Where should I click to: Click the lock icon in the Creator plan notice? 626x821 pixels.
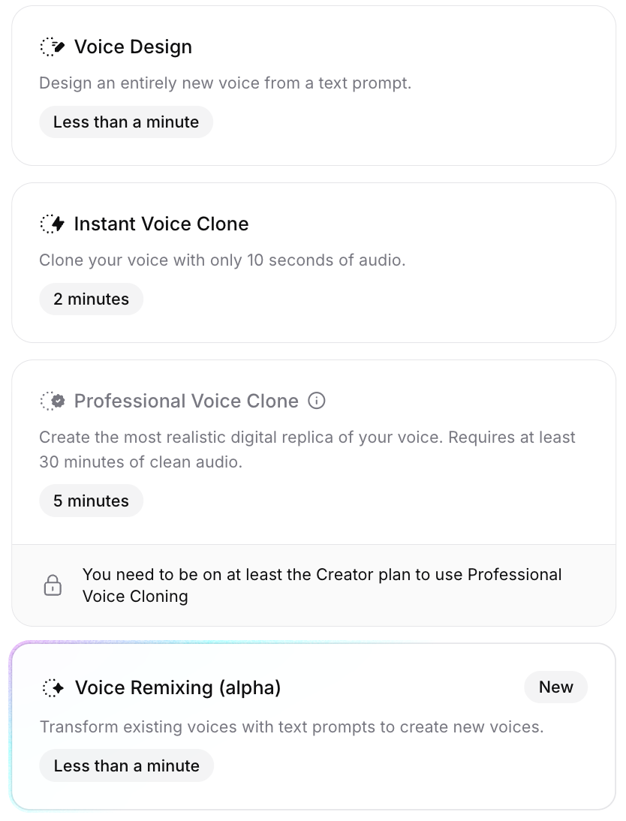(x=53, y=585)
